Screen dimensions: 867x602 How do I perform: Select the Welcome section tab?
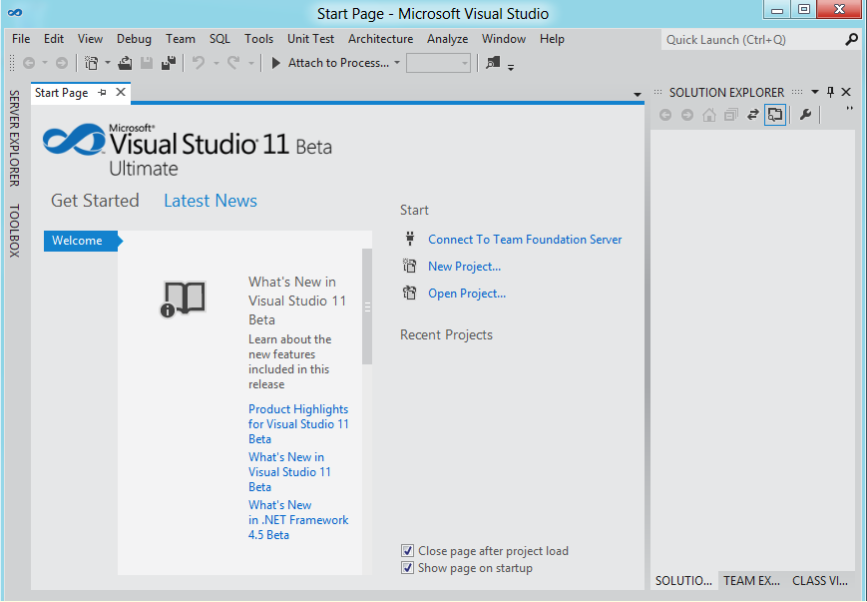(82, 241)
